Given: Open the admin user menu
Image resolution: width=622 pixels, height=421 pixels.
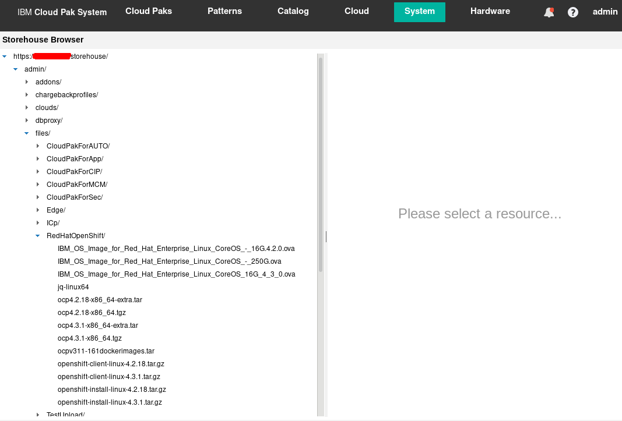Looking at the screenshot, I should tap(605, 12).
